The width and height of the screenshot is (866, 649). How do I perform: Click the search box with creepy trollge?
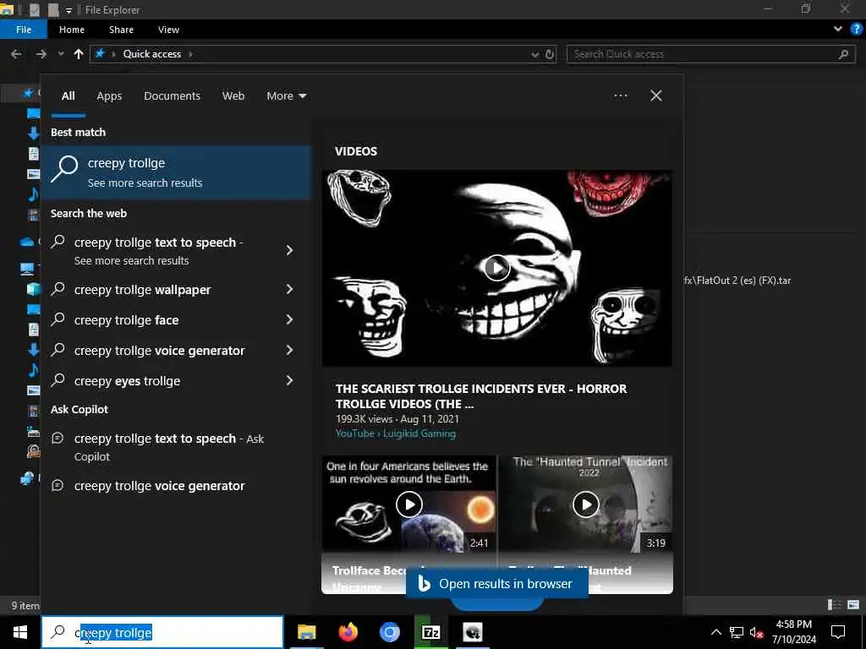(162, 632)
